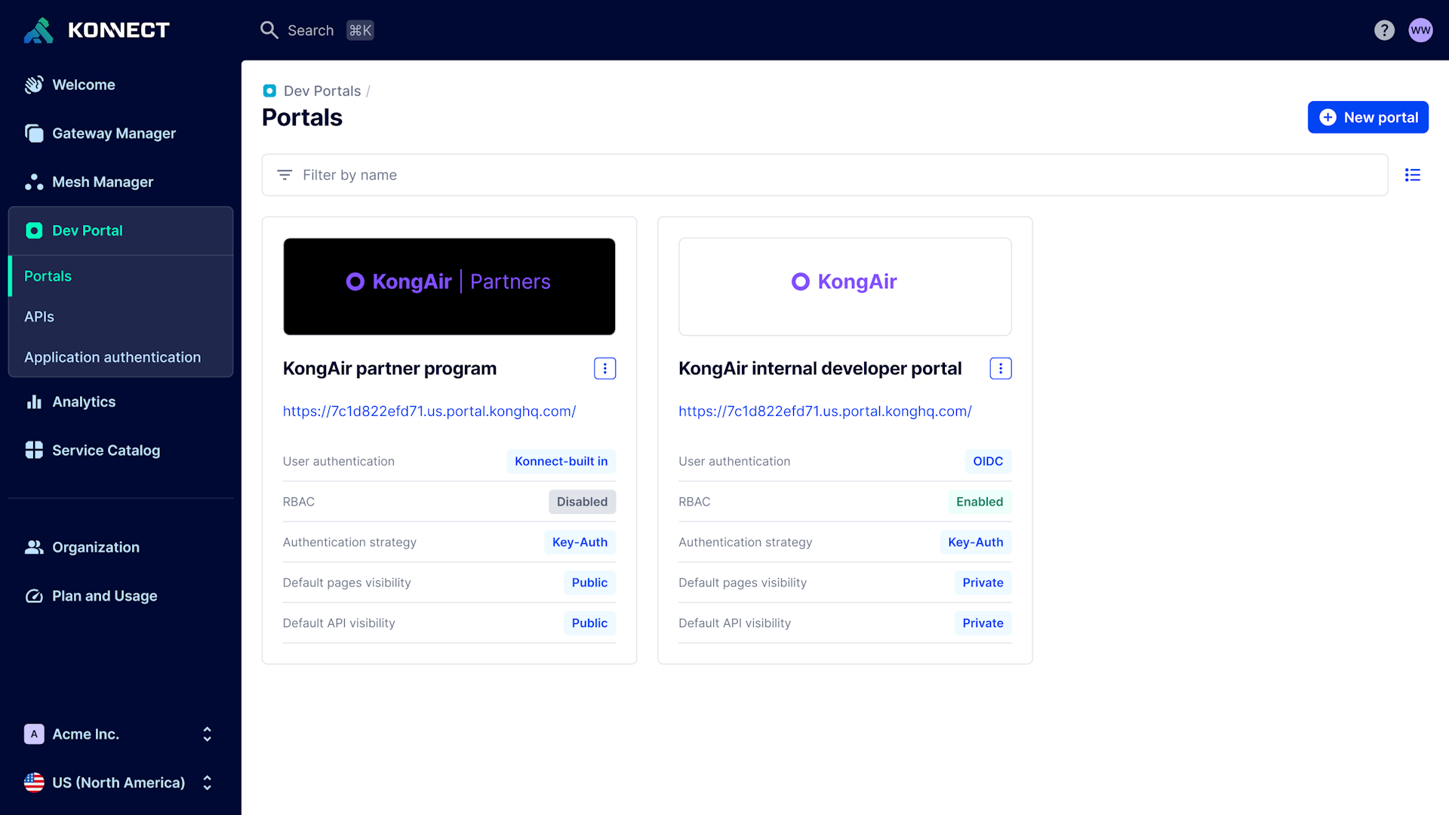Click the New portal button
1449x815 pixels.
(x=1367, y=117)
